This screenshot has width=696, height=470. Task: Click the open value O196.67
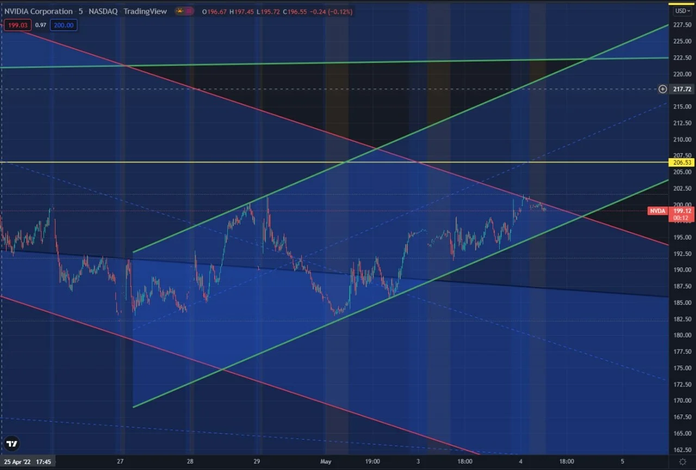(213, 11)
